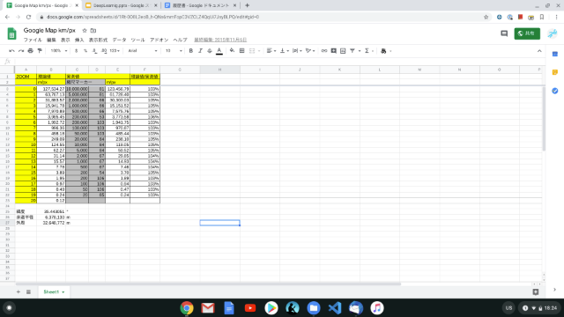Switch to the DeepLearnig.pptx browser tab
The width and height of the screenshot is (564, 317).
click(x=122, y=5)
